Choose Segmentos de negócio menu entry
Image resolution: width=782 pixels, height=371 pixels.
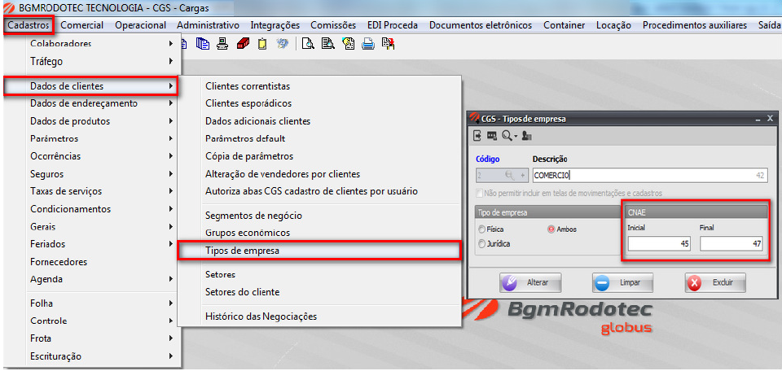coord(319,216)
